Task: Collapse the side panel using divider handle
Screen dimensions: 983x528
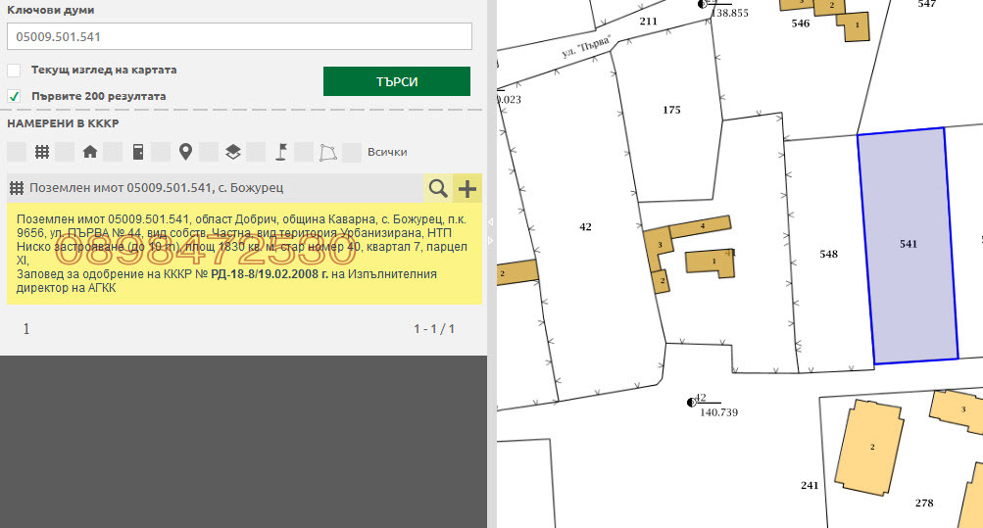Action: coord(492,223)
